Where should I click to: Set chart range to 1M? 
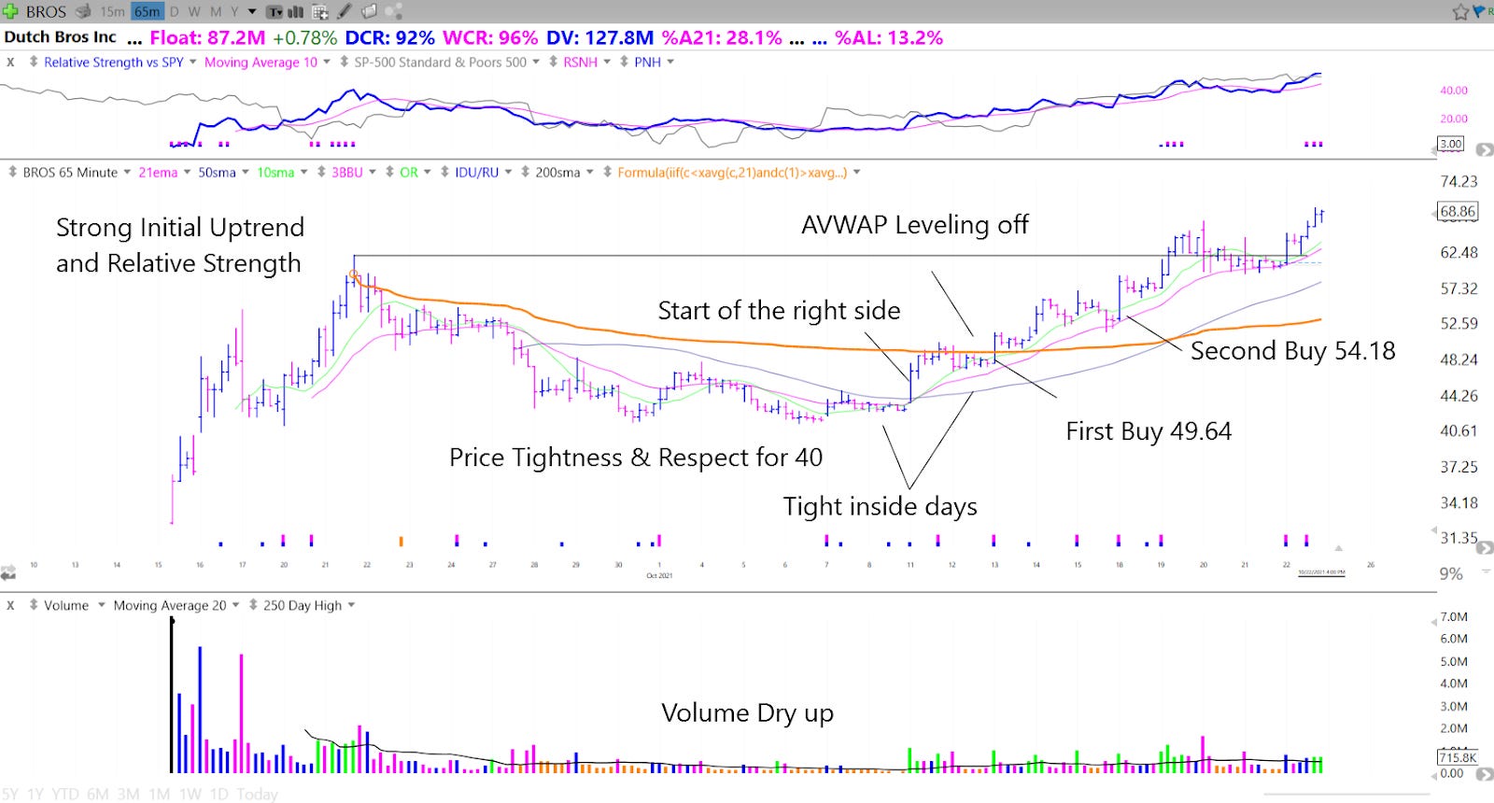tap(159, 794)
